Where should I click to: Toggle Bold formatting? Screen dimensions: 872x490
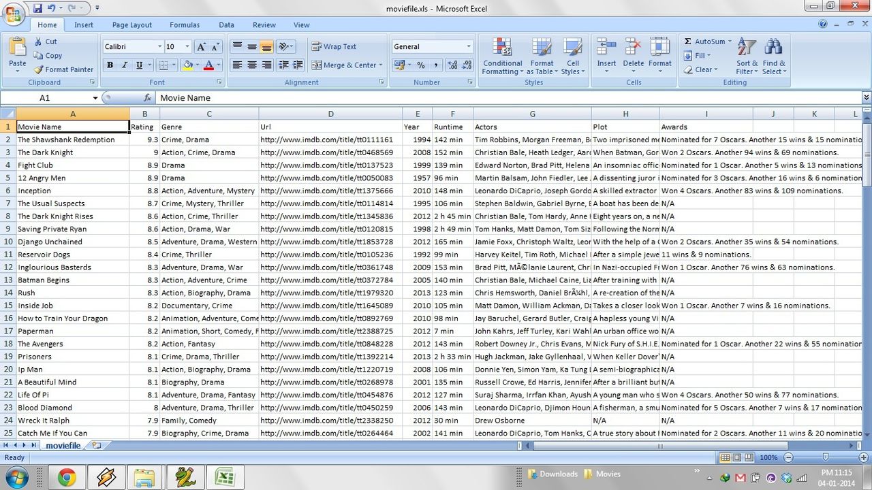click(x=110, y=65)
